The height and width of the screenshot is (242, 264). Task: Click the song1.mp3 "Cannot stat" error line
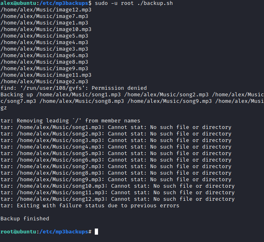(x=116, y=127)
